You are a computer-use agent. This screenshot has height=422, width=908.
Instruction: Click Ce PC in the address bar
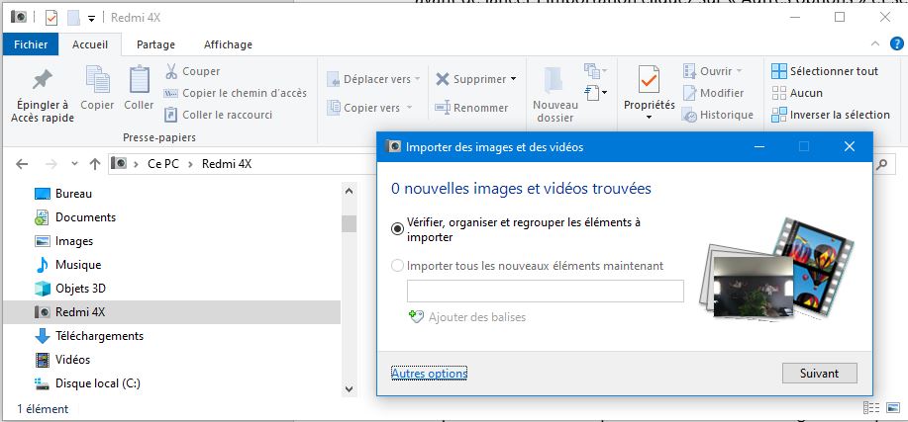(162, 164)
